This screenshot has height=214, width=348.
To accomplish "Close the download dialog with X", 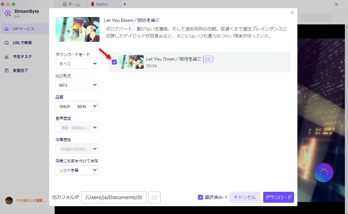I will pyautogui.click(x=292, y=13).
